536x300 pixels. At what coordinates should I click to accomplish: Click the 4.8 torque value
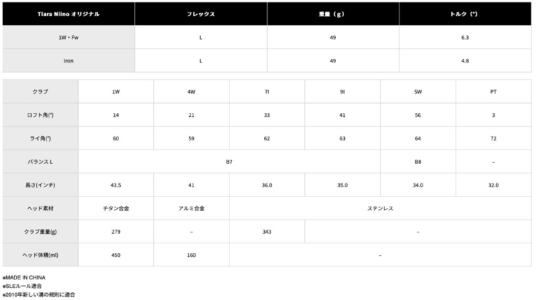click(x=465, y=61)
